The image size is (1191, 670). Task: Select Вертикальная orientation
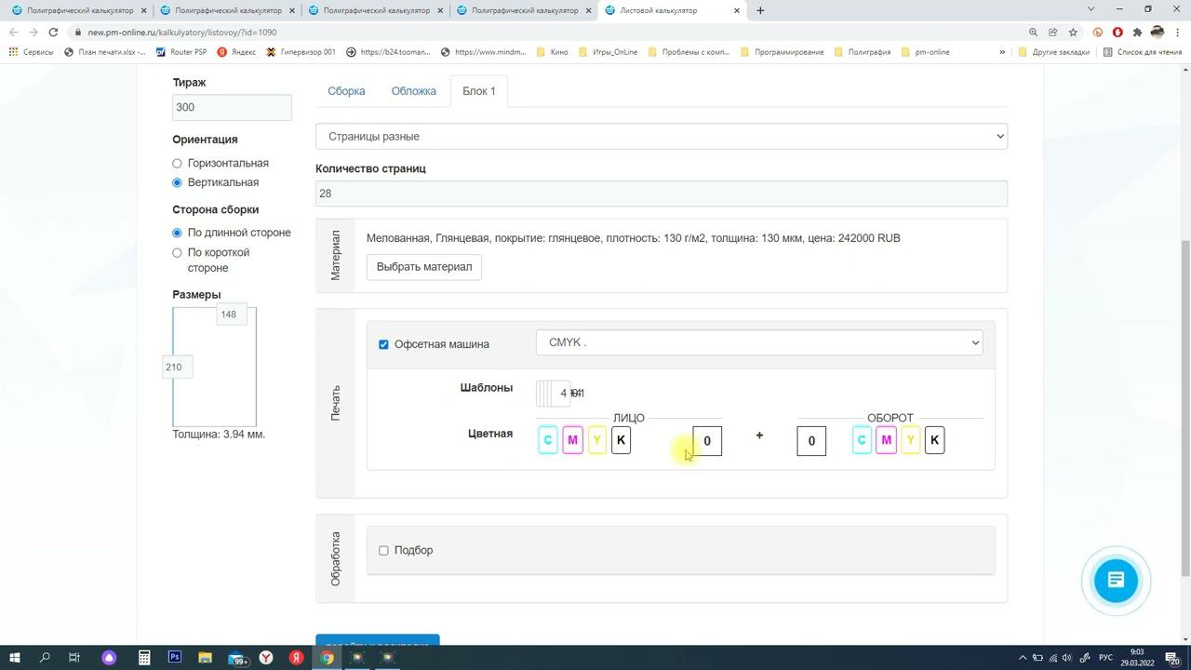pyautogui.click(x=177, y=182)
